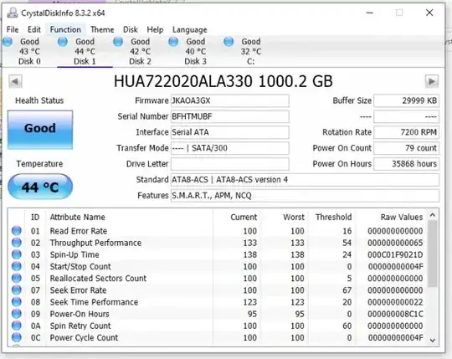Click the CrystalDiskInfo app icon in title bar
The image size is (452, 359).
pos(13,13)
